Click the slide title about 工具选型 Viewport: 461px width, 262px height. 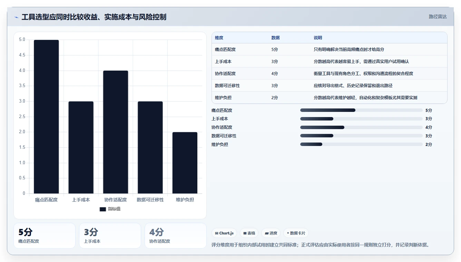(94, 17)
